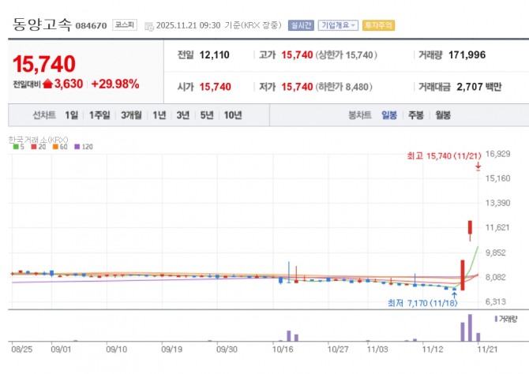Toggle the 20-day moving average legend
The image size is (529, 374).
coord(37,148)
